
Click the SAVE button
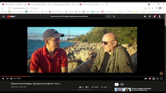(104, 87)
